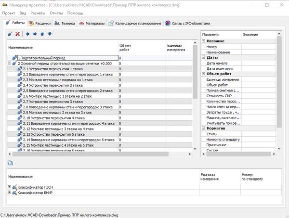Image resolution: width=289 pixels, height=218 pixels.
Task: Open the Связь с IFC-объектами tab
Action: (x=188, y=24)
